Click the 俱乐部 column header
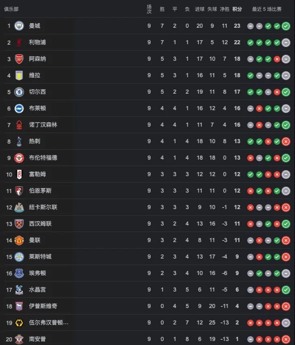 pos(11,9)
